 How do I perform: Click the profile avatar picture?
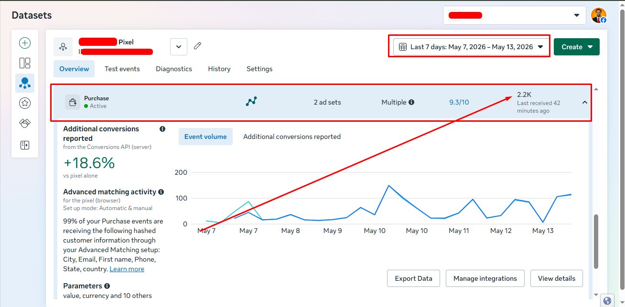click(599, 15)
